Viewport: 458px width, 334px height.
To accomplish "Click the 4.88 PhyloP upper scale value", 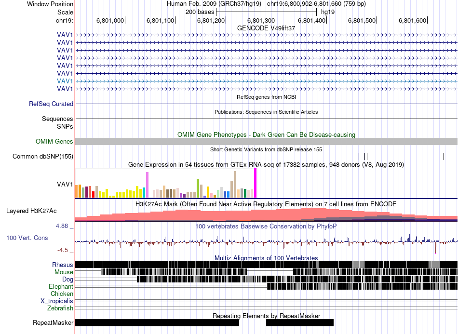I will click(x=62, y=226).
